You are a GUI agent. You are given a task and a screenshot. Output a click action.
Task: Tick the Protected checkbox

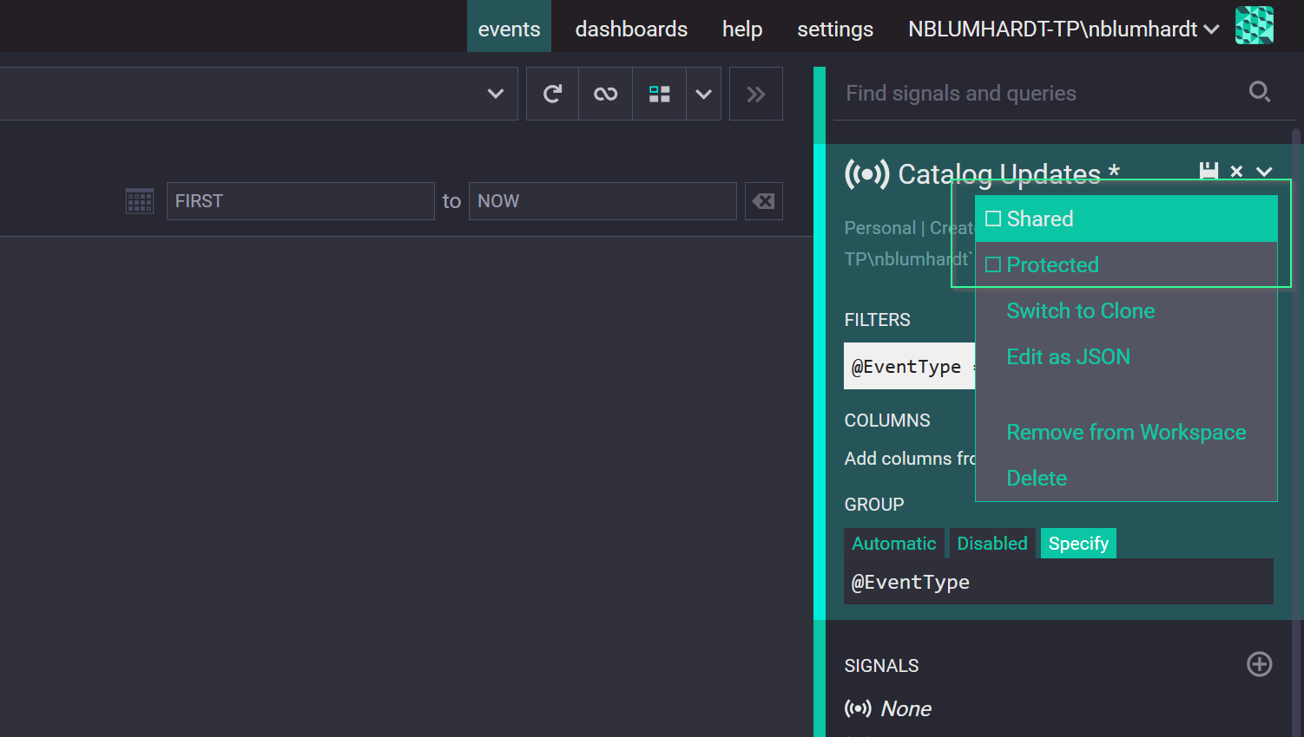tap(993, 264)
